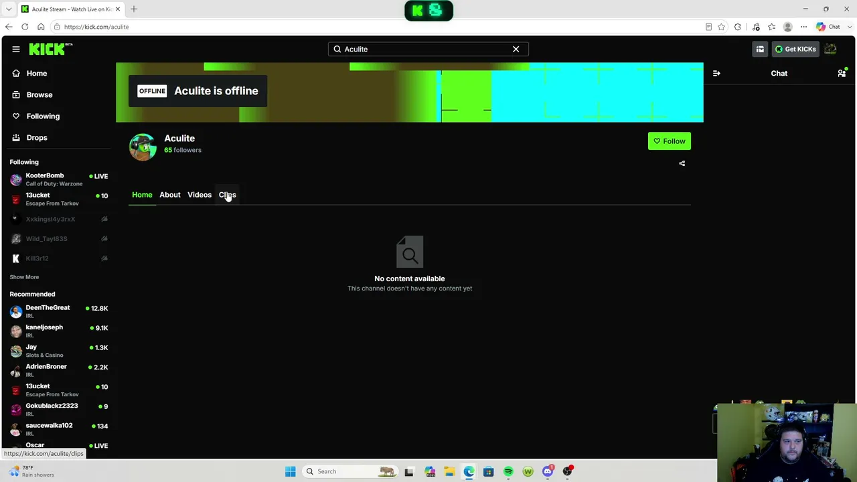The width and height of the screenshot is (857, 482).
Task: Open Oscar's live recommended channel
Action: [59, 447]
